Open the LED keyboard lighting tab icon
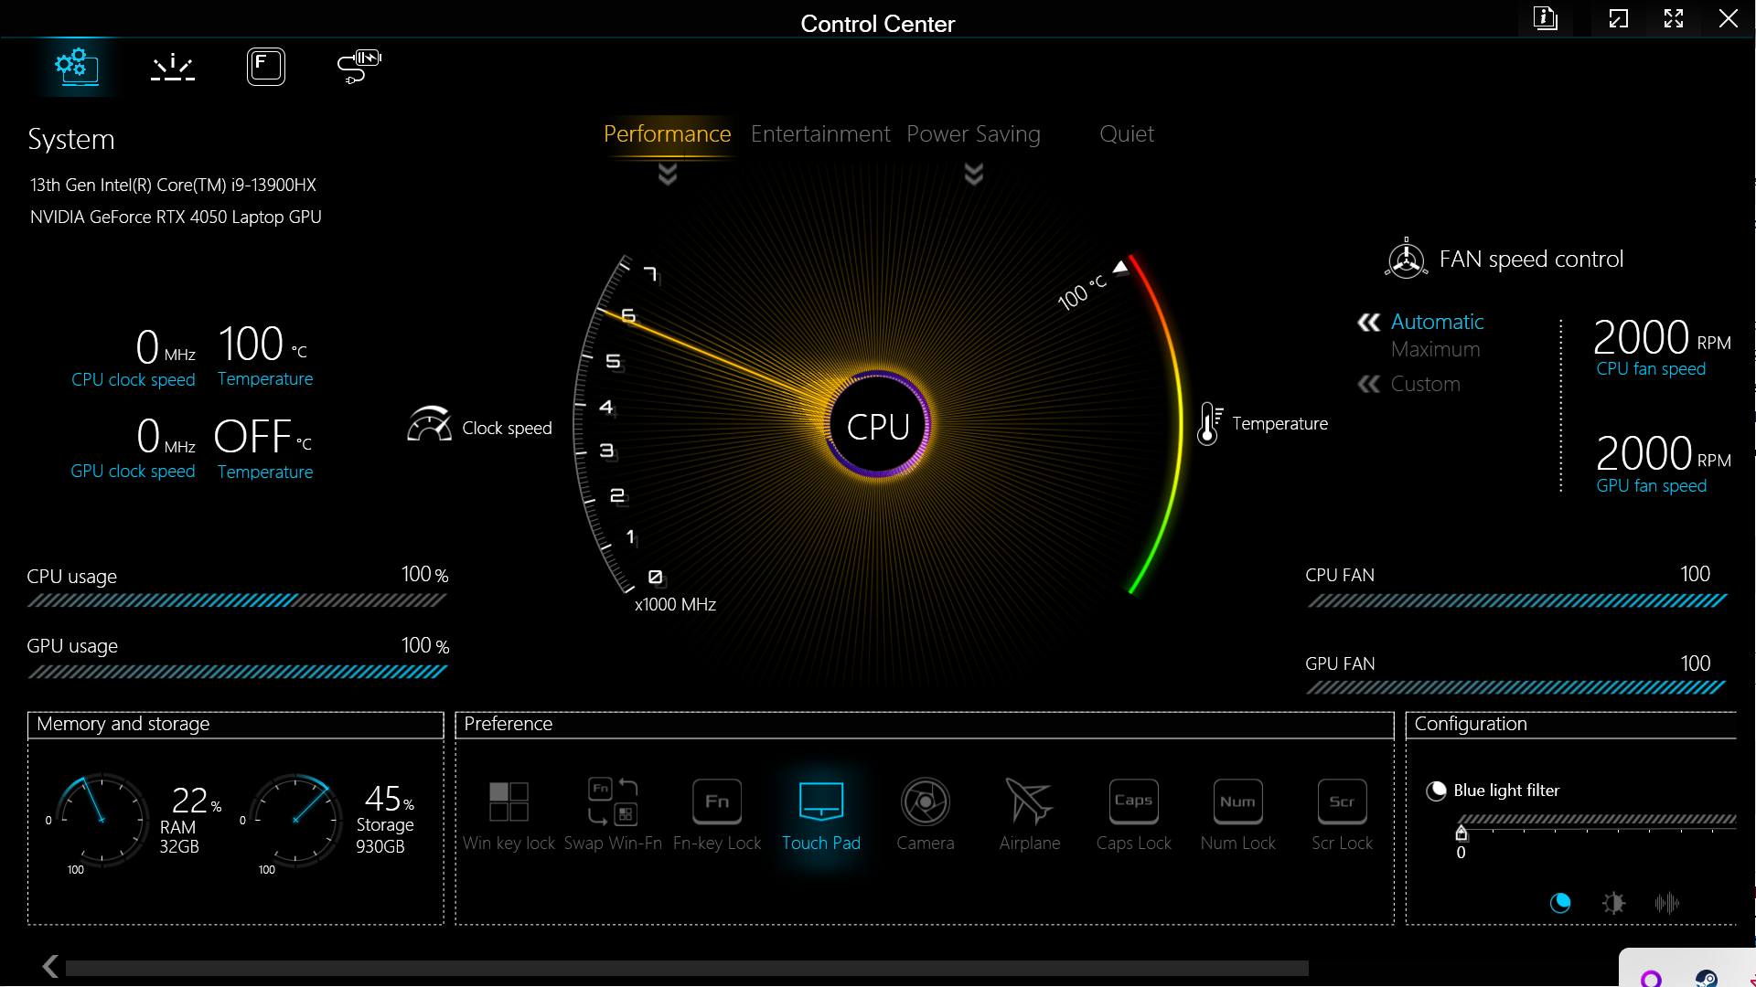The height and width of the screenshot is (987, 1756). [x=173, y=67]
